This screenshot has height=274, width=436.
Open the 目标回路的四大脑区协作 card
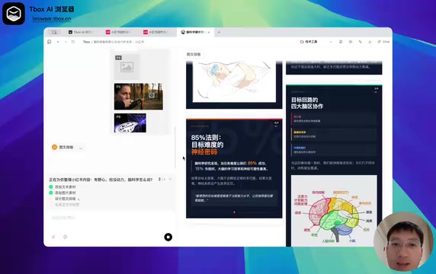[x=334, y=165]
